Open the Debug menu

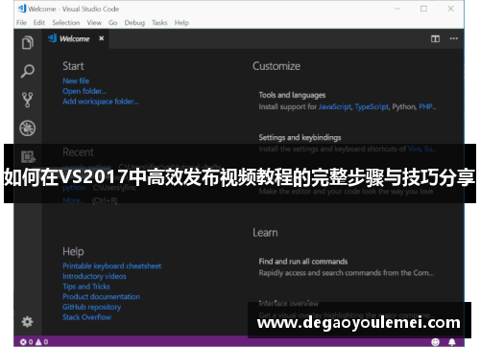134,23
